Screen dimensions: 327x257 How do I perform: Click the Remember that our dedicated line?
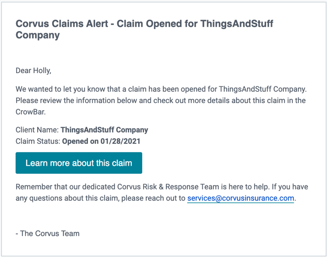click(x=162, y=187)
